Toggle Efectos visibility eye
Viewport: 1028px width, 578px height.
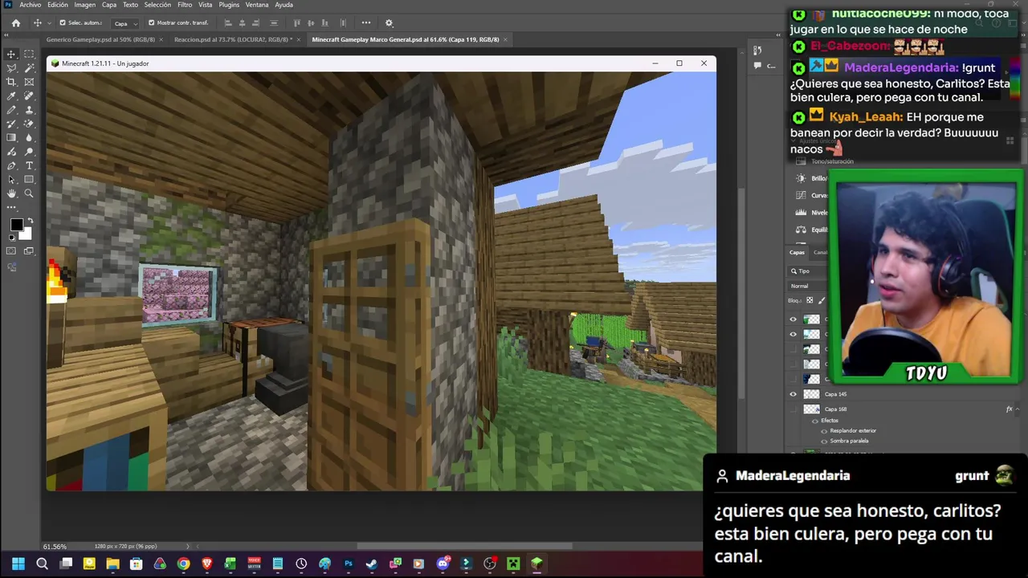815,421
